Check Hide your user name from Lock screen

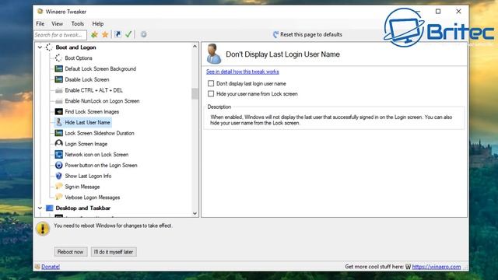pos(211,93)
